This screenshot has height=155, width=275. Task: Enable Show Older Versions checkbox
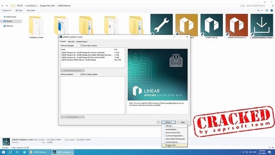[x=81, y=46]
